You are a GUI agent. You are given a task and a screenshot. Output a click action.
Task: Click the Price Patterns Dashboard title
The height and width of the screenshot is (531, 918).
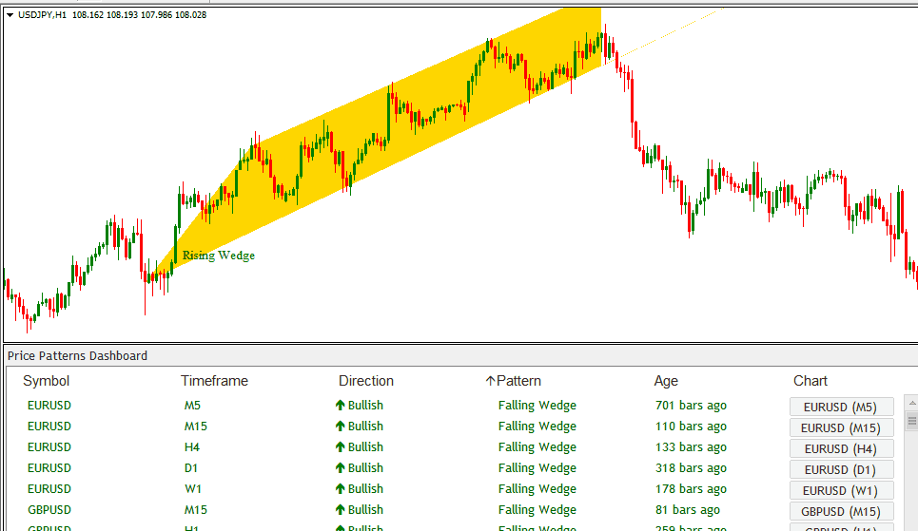tap(77, 355)
